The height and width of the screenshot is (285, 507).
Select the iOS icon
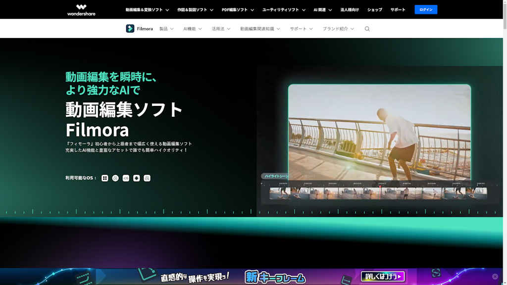click(126, 178)
